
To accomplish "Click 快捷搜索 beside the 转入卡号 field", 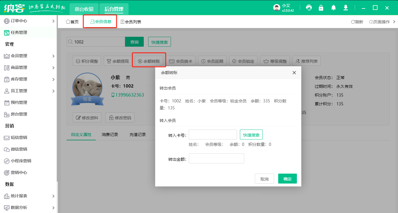I will 251,135.
